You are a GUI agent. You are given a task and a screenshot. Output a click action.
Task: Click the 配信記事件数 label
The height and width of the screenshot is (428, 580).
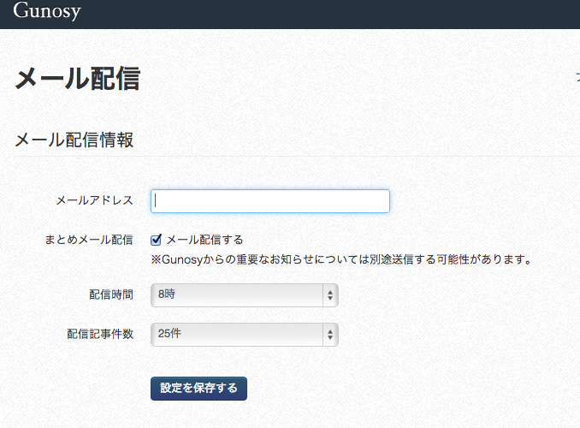pos(100,334)
